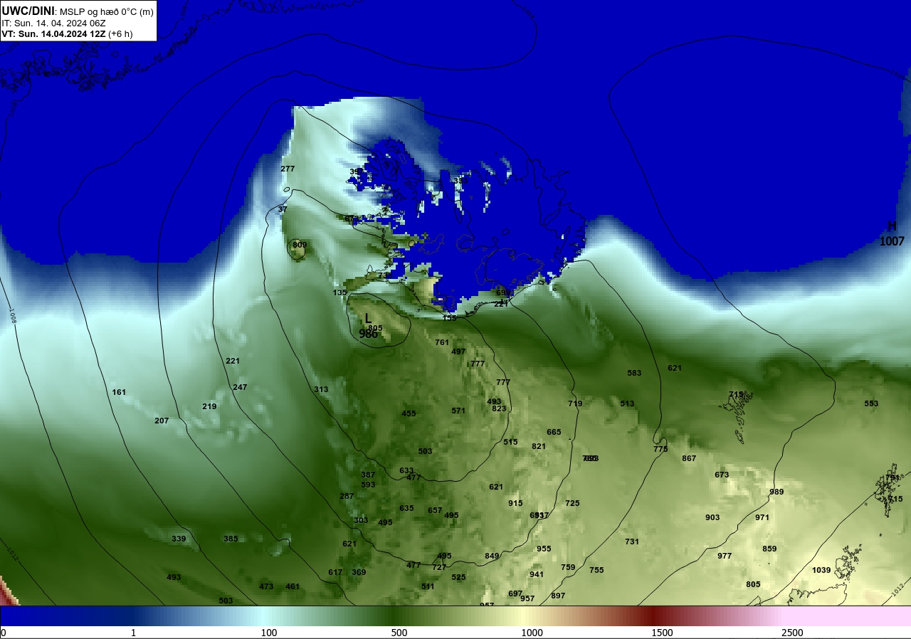This screenshot has width=911, height=639.
Task: Click the H 1007 high pressure marker
Action: 892,234
